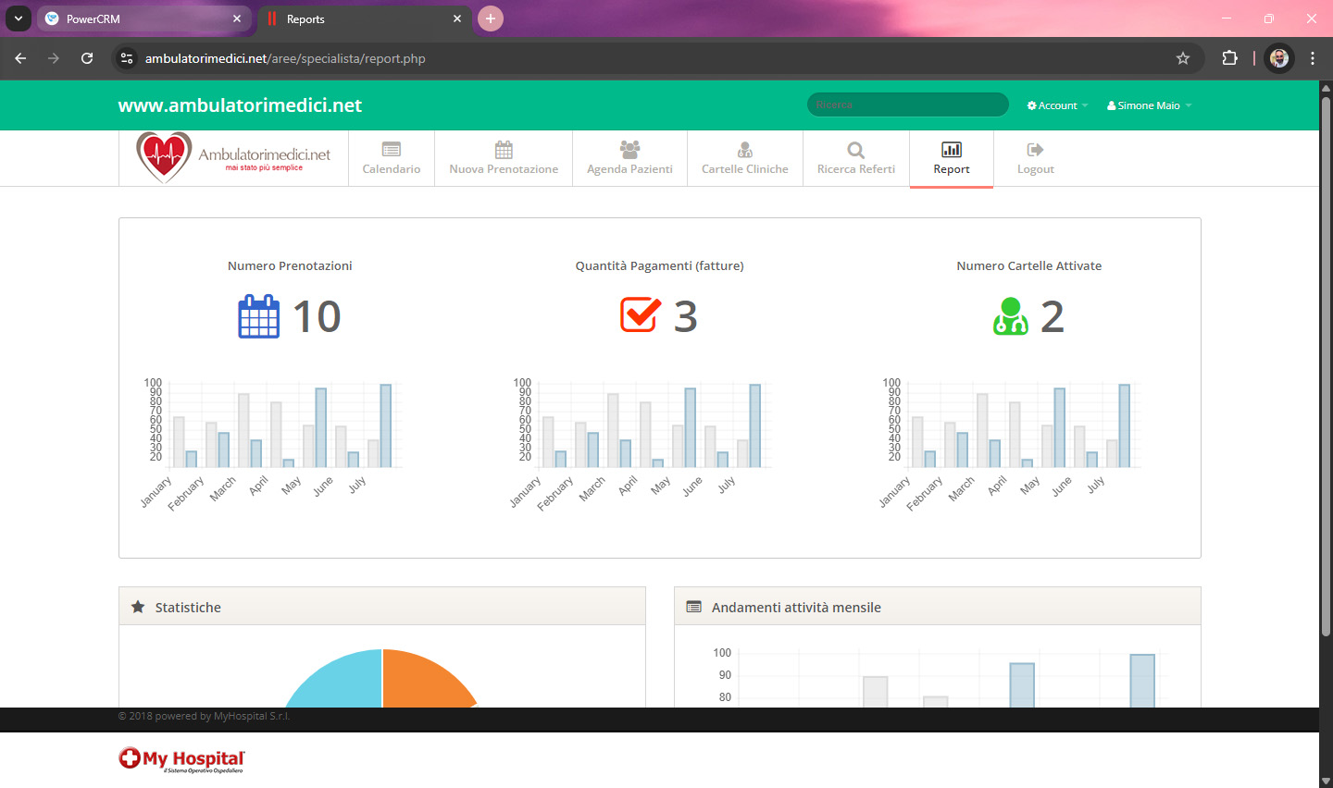Image resolution: width=1333 pixels, height=788 pixels.
Task: Open a new browser tab
Action: 491,18
